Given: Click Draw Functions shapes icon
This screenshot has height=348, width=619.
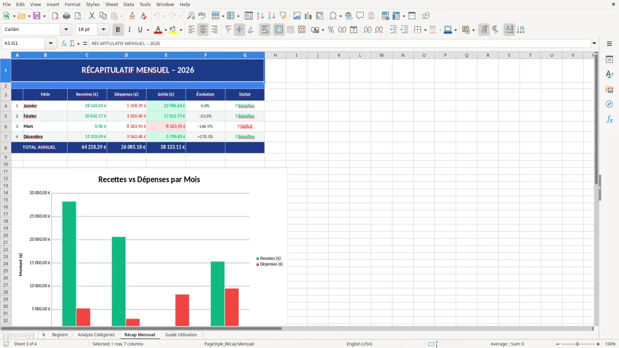Looking at the screenshot, I should pos(426,16).
